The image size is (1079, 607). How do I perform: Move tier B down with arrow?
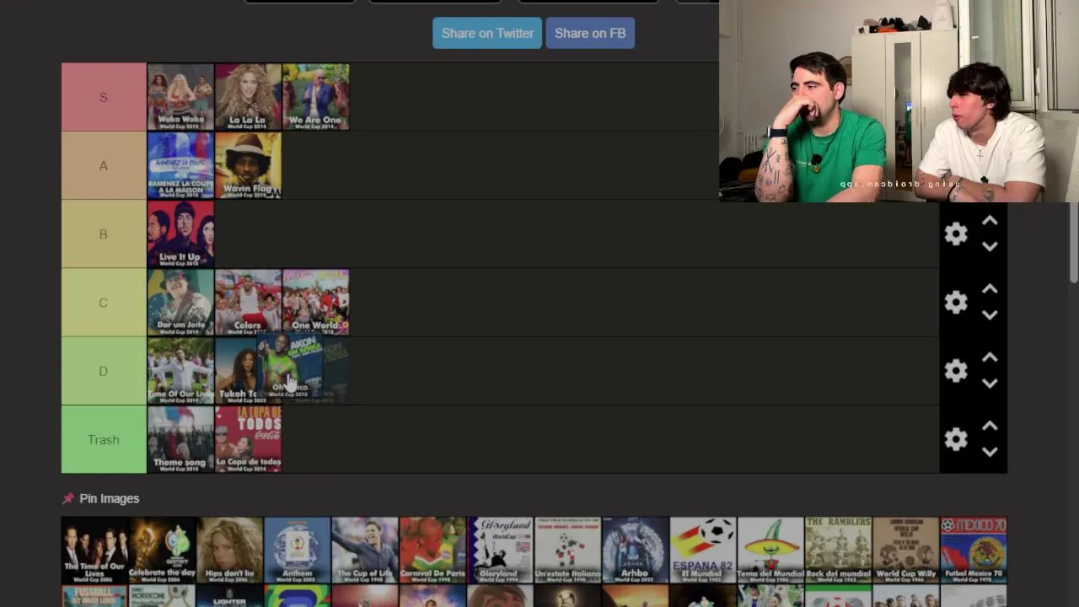990,246
